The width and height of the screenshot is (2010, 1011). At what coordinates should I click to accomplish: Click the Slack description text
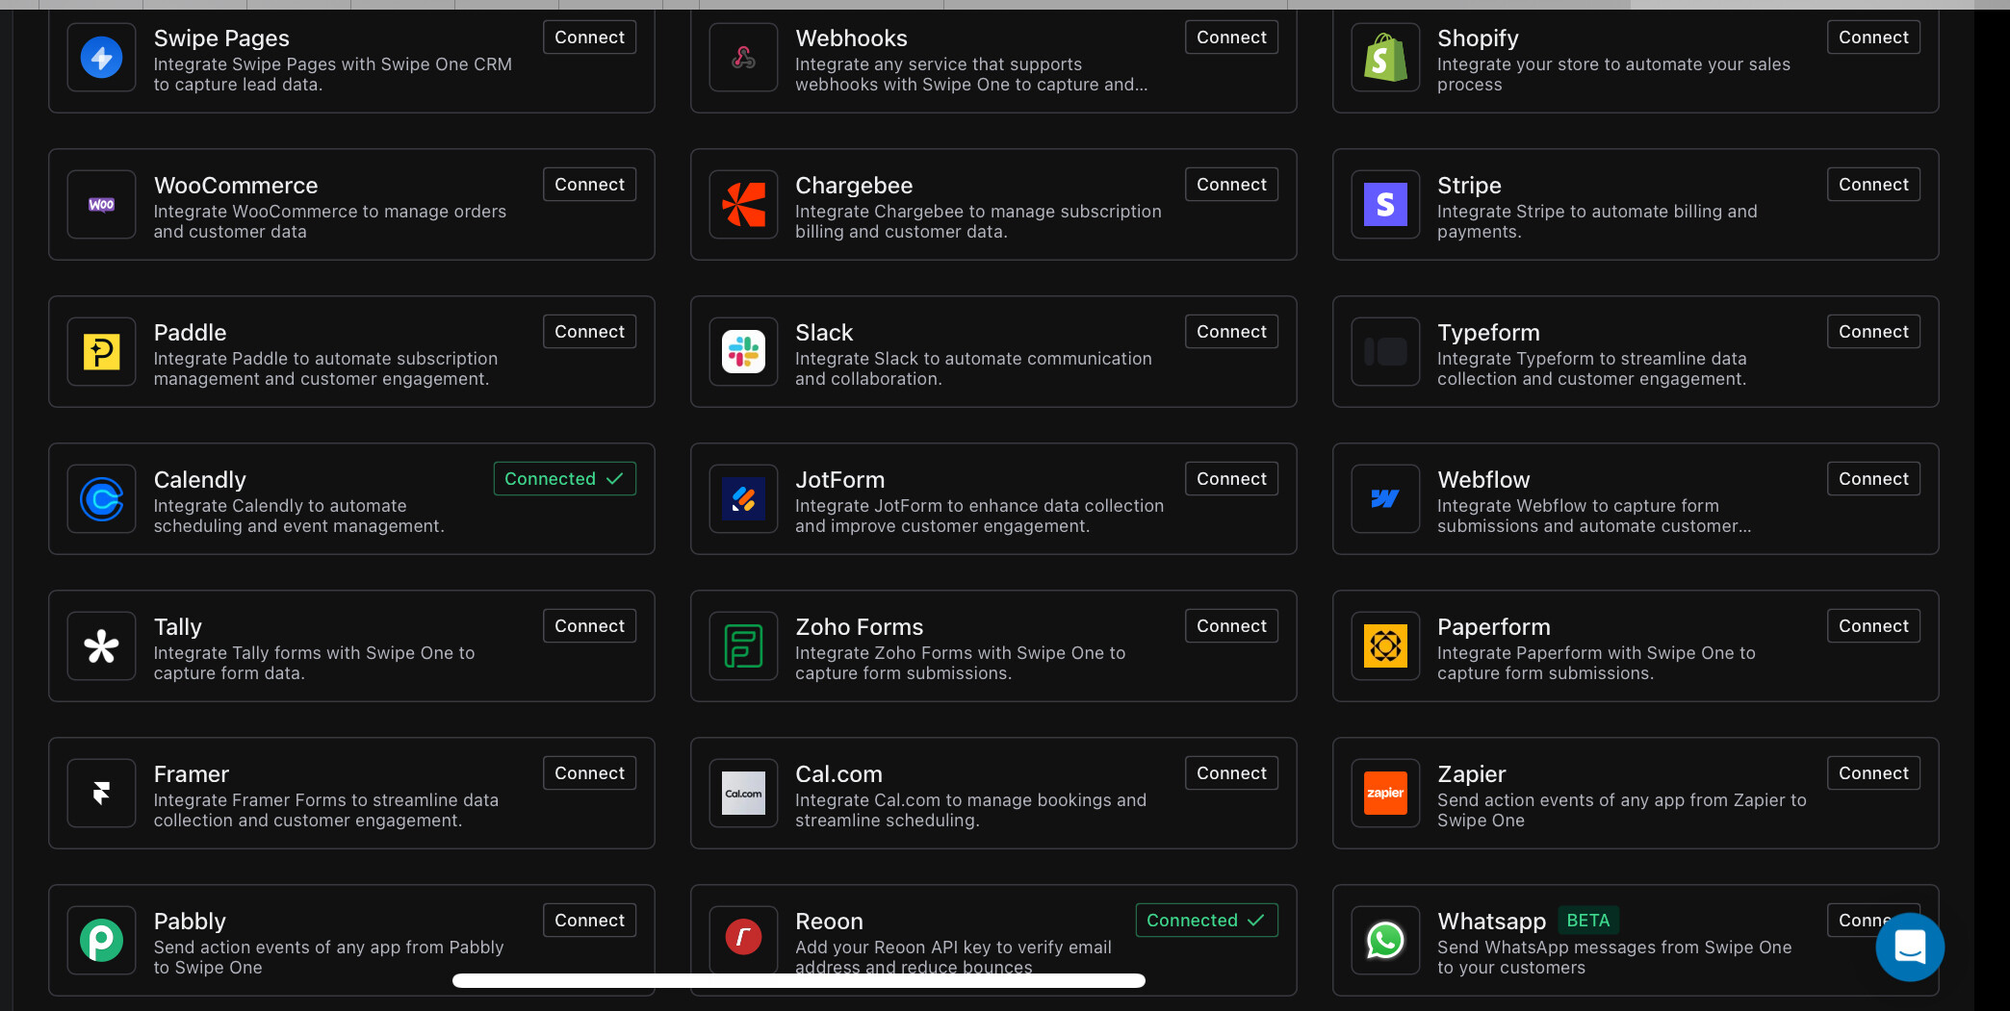pyautogui.click(x=973, y=368)
